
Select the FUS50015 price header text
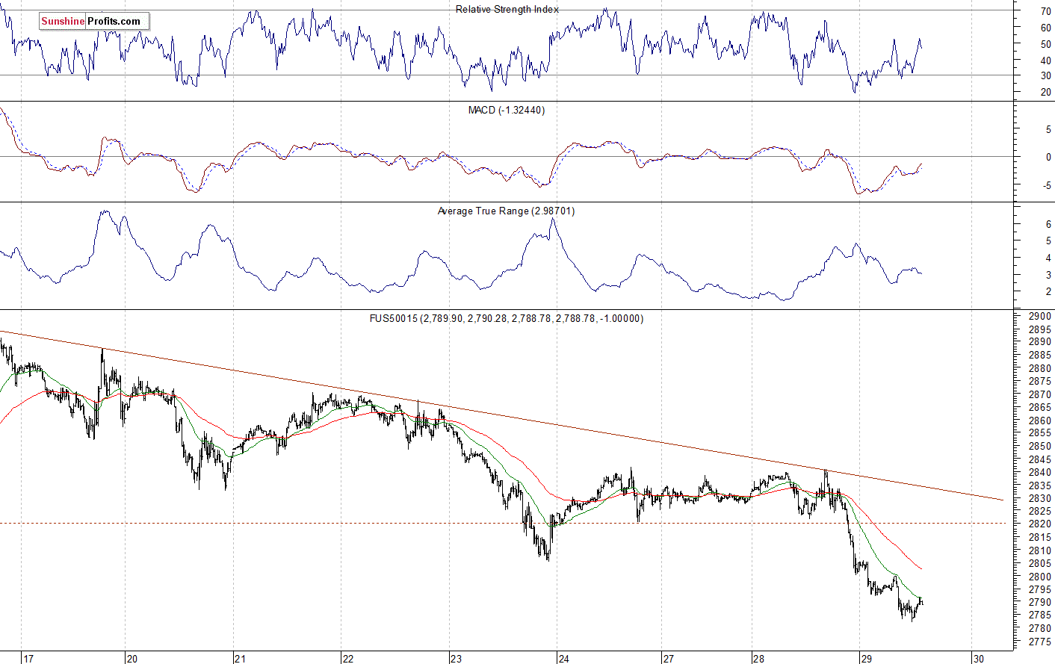pos(506,318)
